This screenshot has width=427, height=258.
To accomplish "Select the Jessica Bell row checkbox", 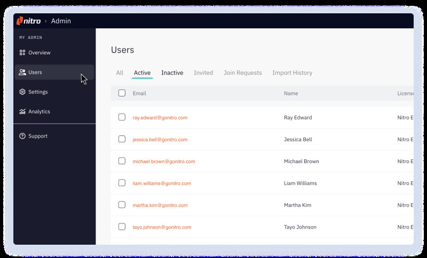I will point(122,139).
